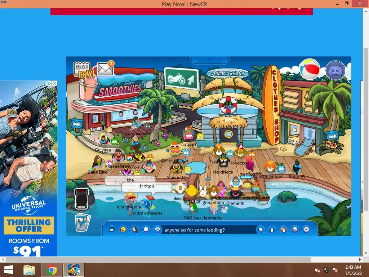
Task: Click penguin named catnap
Action: (x=188, y=133)
